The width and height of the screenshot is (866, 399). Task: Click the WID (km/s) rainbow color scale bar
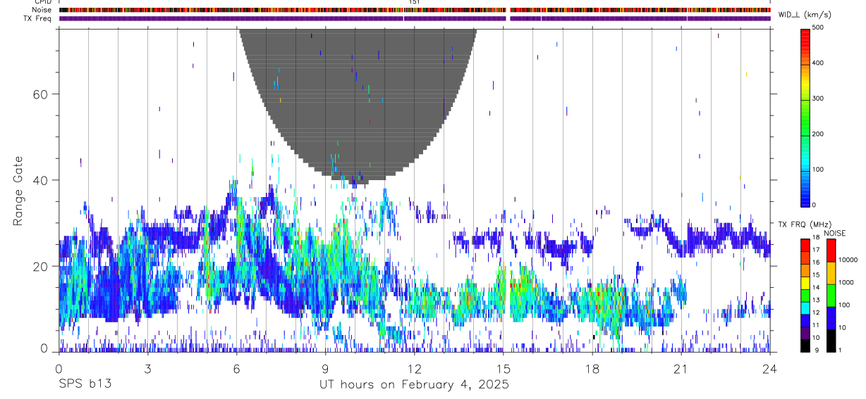pos(805,117)
